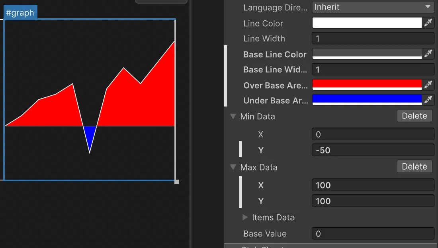This screenshot has height=248, width=438.
Task: Delete the Max Data entry
Action: (414, 167)
